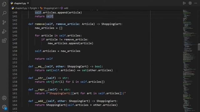This screenshot has width=200, height=112.
Task: Click the 'remove' method name on line 143
Action: coord(40,24)
